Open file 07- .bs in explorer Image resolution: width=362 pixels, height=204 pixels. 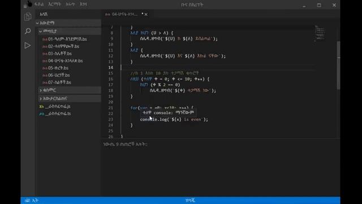59,82
